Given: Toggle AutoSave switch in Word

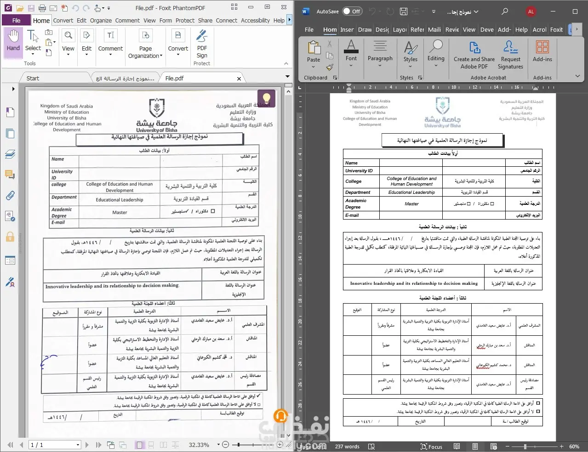Looking at the screenshot, I should (353, 11).
